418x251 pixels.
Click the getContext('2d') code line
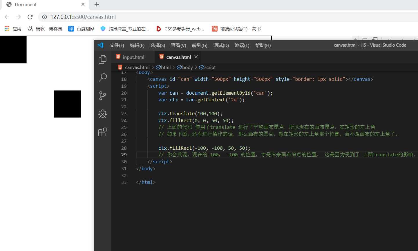[x=201, y=100]
